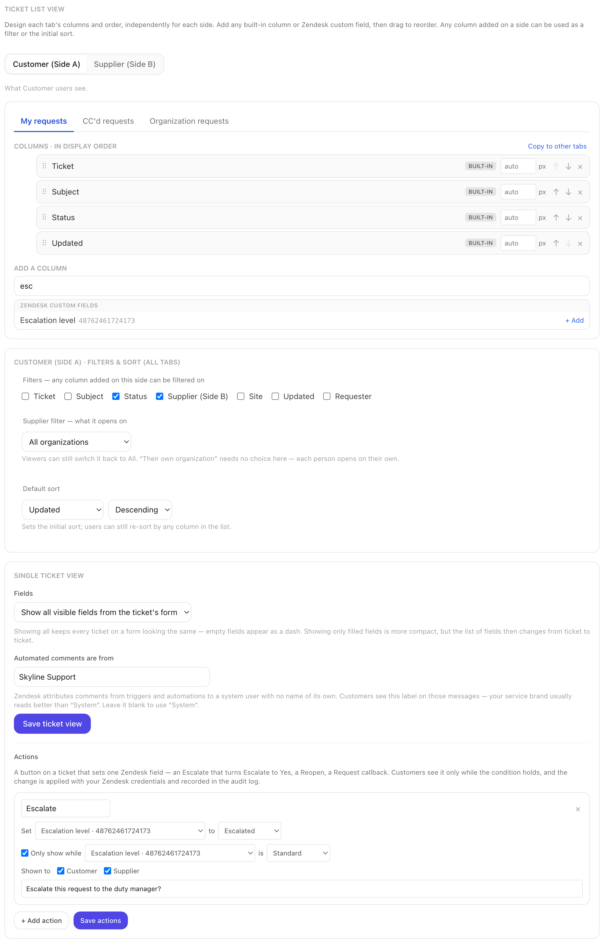Move the Ticket column down
Viewport: 604px width, 943px height.
568,166
